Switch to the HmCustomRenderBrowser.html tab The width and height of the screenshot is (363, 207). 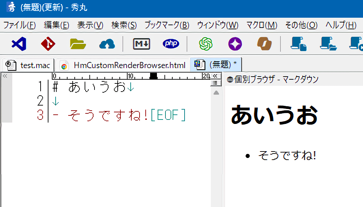click(123, 65)
